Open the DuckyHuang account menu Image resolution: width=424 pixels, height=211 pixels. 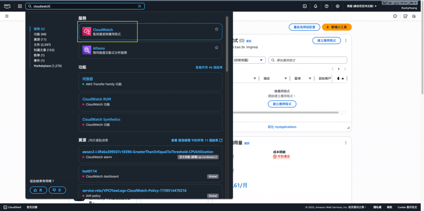[x=409, y=8]
